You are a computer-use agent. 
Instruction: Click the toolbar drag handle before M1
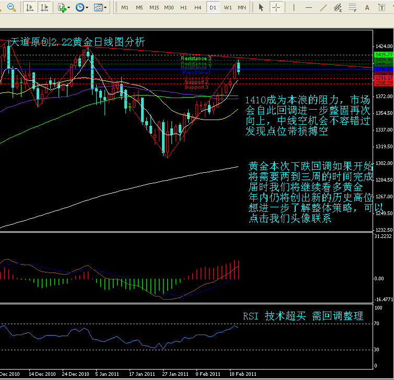tap(115, 7)
